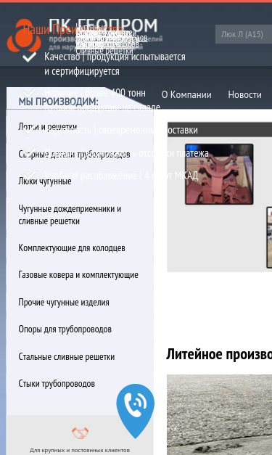Click the orange handshake icon
The image size is (272, 455).
(80, 433)
